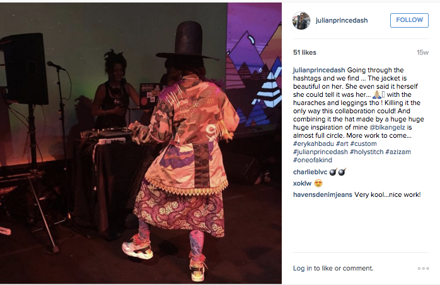Open the #erykahbadu hashtag

pos(313,143)
